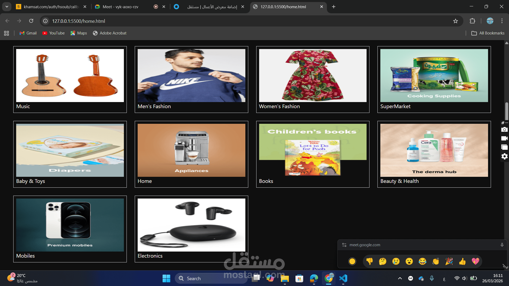Send the thumbs down reaction
The height and width of the screenshot is (286, 509).
369,261
